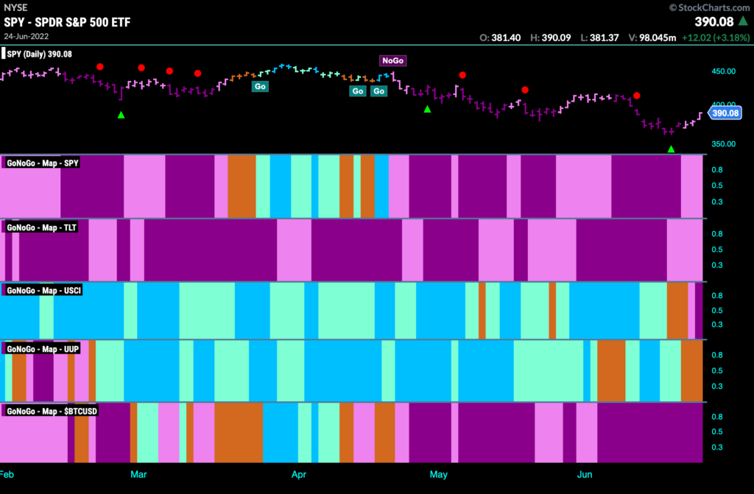Click the Apr label on the time axis
Viewport: 754px width, 494px height.
pos(299,474)
